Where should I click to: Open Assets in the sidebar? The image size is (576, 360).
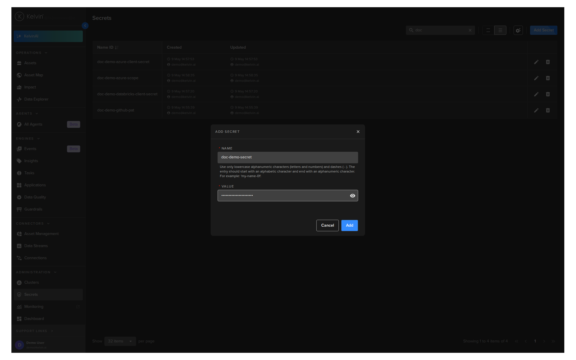click(48, 63)
